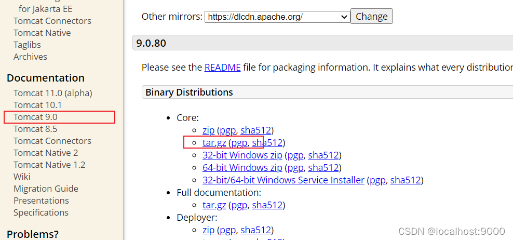Viewport: 513px width, 240px height.
Task: Open the Other mirrors dropdown
Action: pos(277,17)
